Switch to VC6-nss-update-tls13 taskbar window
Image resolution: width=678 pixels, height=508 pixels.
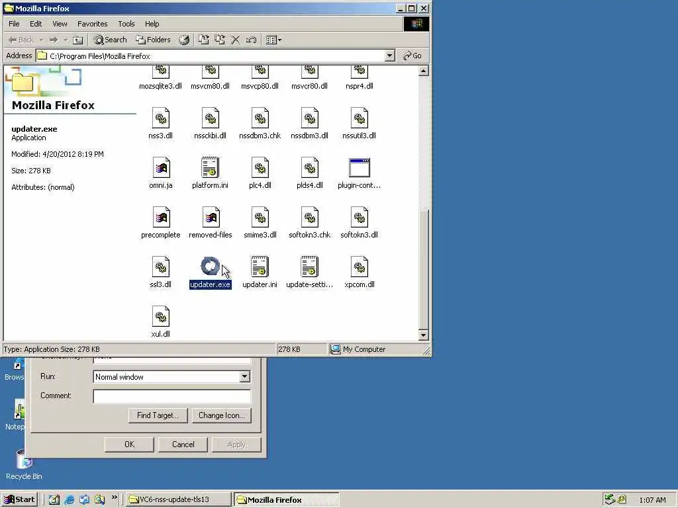click(x=179, y=499)
